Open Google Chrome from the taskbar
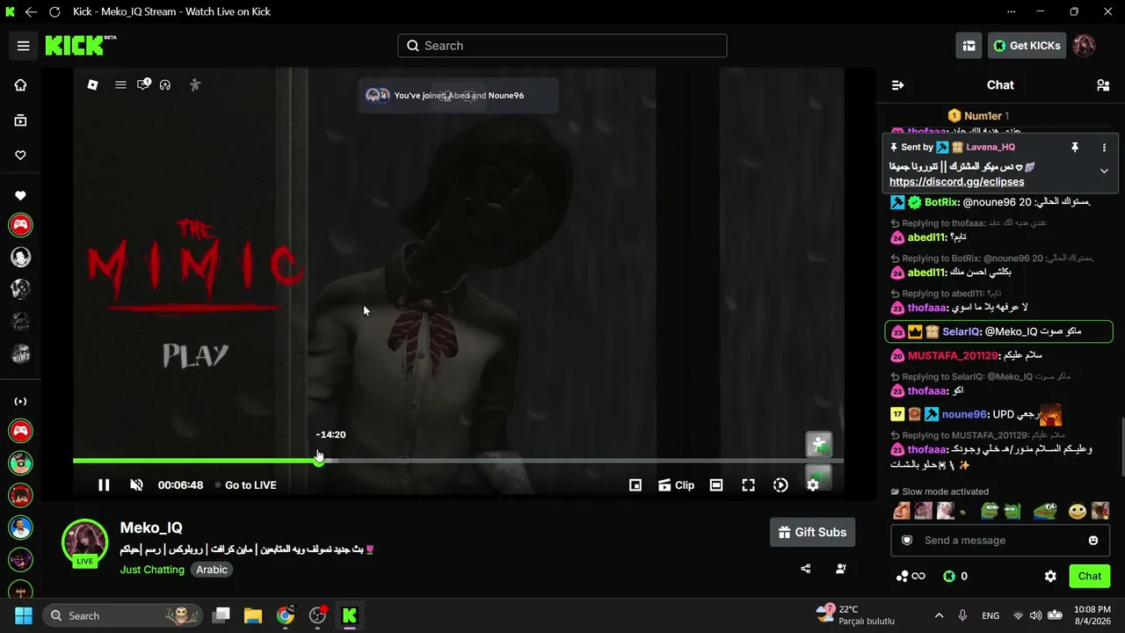Screen dimensions: 1125x633 tap(285, 616)
